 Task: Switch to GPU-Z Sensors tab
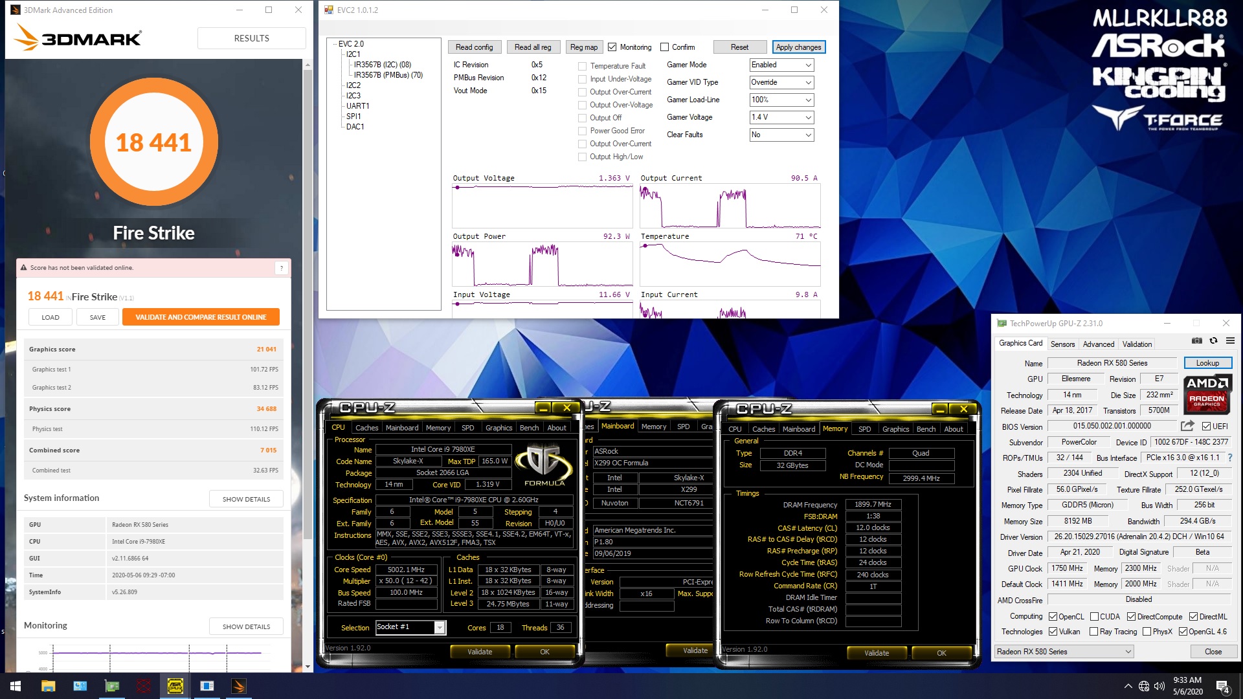(1062, 344)
